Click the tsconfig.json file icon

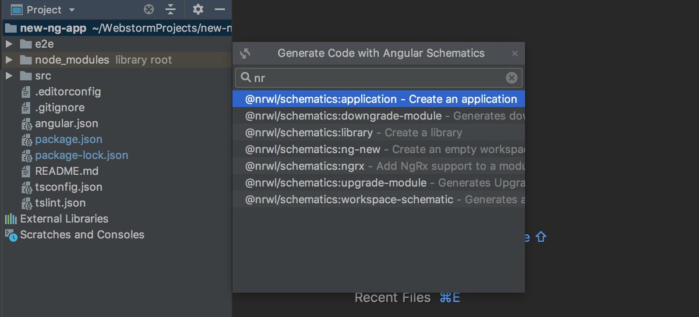(26, 188)
